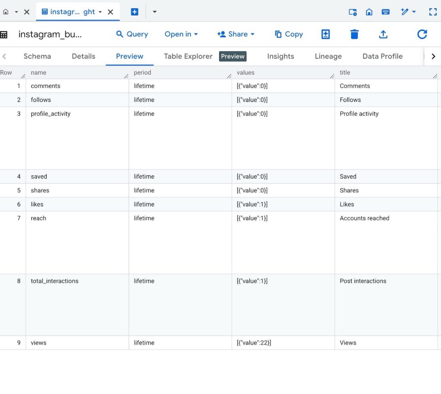Switch to the Schema tab
Image resolution: width=441 pixels, height=394 pixels.
pos(37,56)
